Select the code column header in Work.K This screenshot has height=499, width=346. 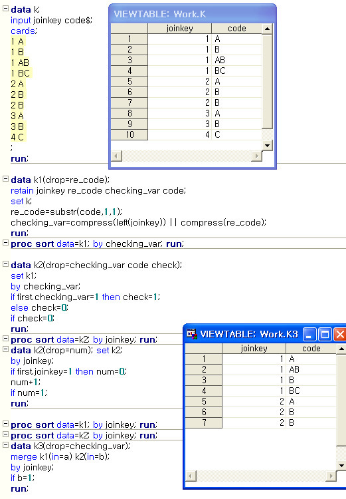pos(236,29)
